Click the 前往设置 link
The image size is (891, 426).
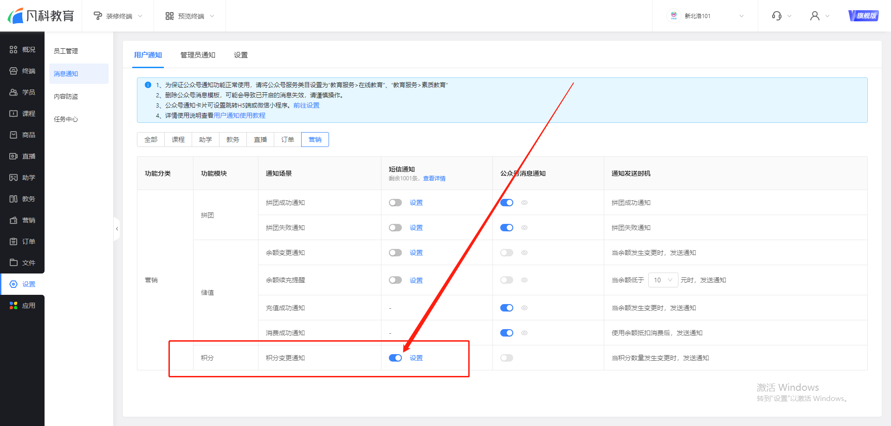tap(306, 105)
